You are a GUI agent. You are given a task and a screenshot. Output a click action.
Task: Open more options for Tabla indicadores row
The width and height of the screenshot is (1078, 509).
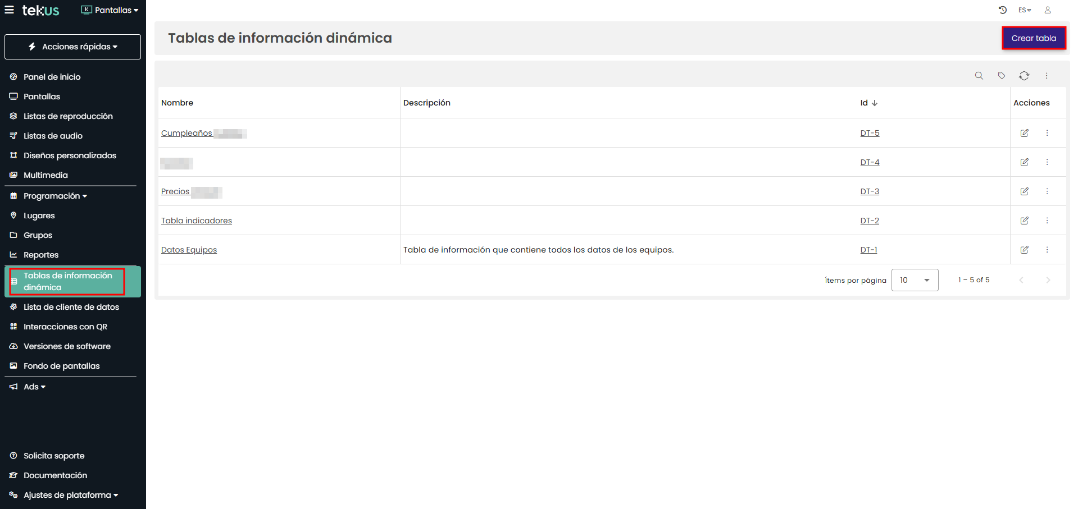click(x=1047, y=221)
